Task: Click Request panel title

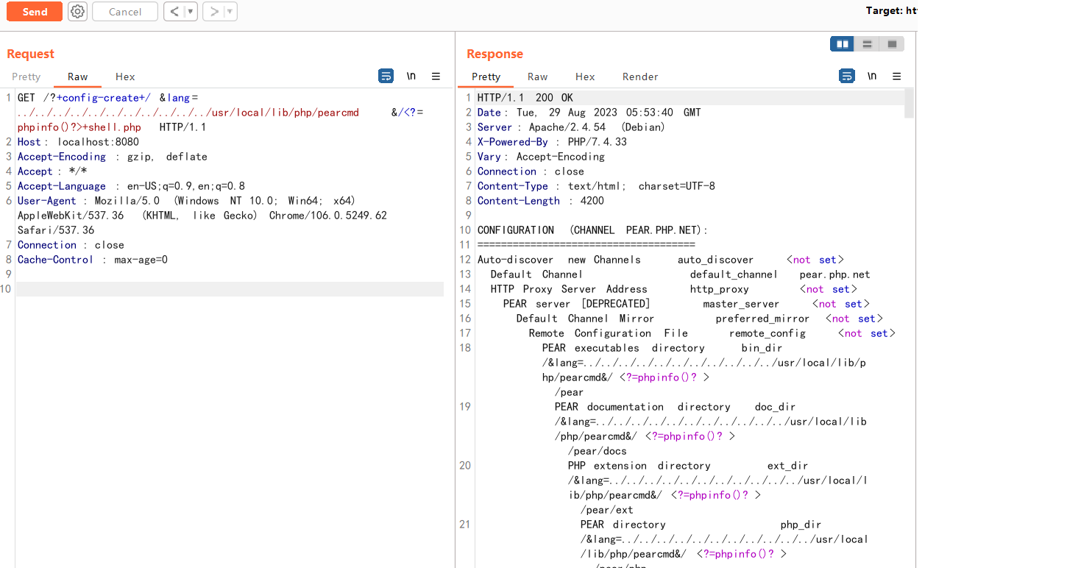Action: coord(31,54)
